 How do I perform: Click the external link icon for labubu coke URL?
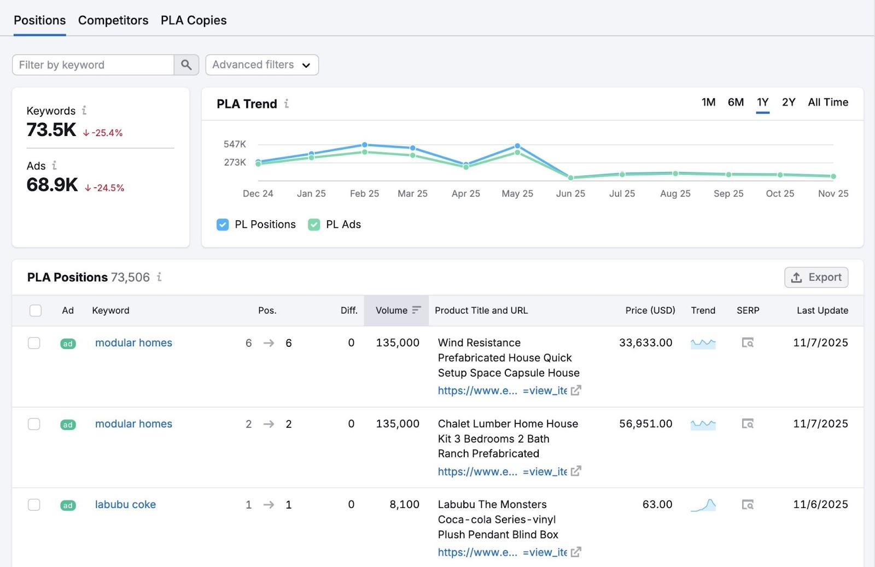tap(576, 552)
